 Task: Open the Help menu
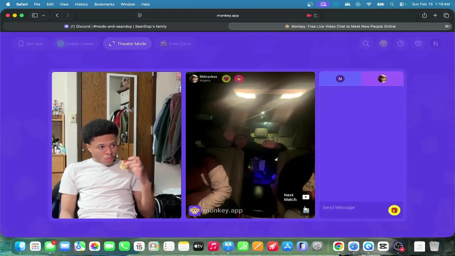point(146,4)
